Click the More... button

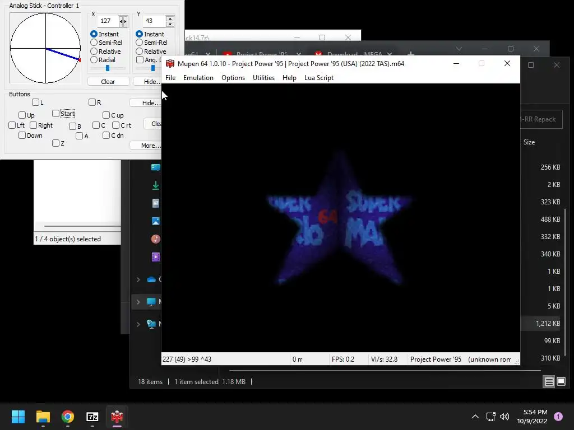[146, 146]
